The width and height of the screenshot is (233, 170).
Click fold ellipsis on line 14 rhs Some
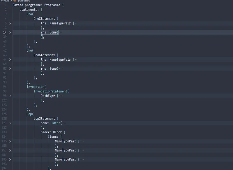[x=61, y=32]
